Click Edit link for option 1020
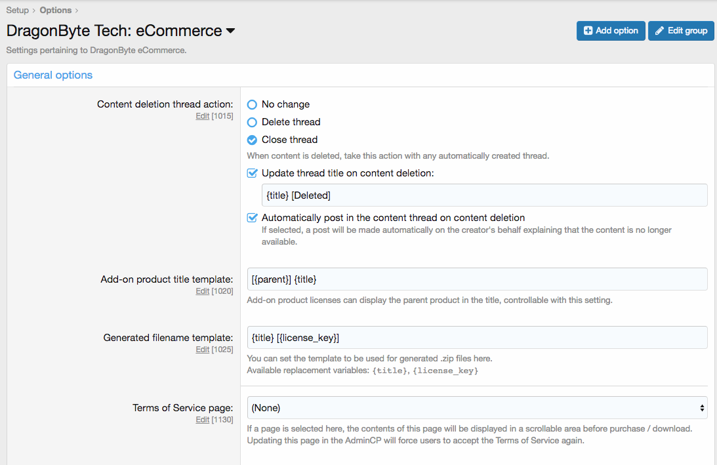The height and width of the screenshot is (465, 717). (x=203, y=291)
